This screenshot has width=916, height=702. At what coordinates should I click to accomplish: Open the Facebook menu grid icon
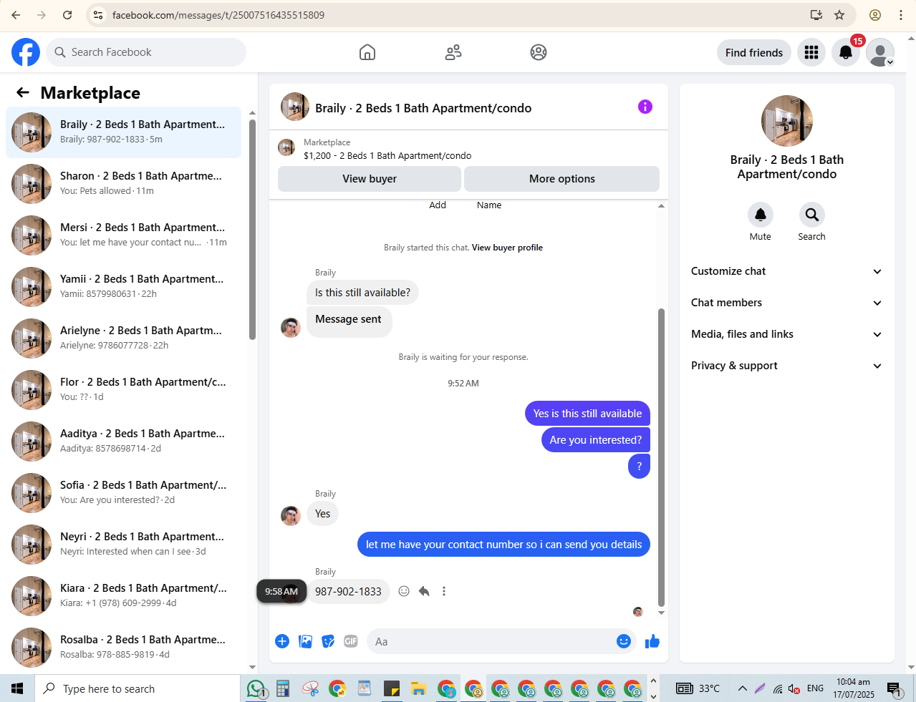tap(811, 52)
